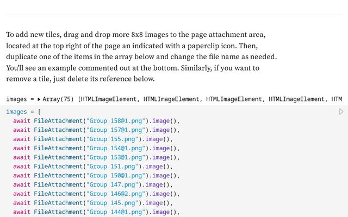Click the "Group 147.png" file name string
The width and height of the screenshot is (348, 217).
click(x=110, y=184)
